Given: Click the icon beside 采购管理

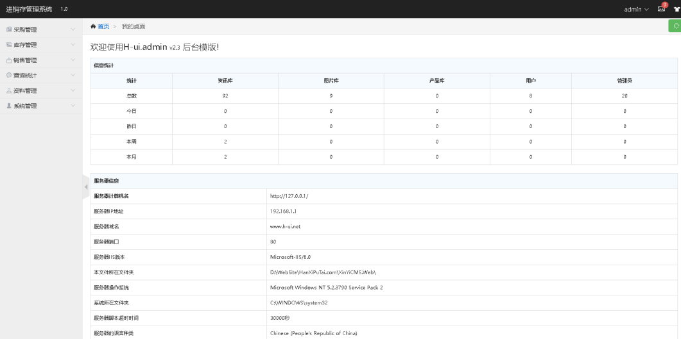Looking at the screenshot, I should [x=9, y=29].
